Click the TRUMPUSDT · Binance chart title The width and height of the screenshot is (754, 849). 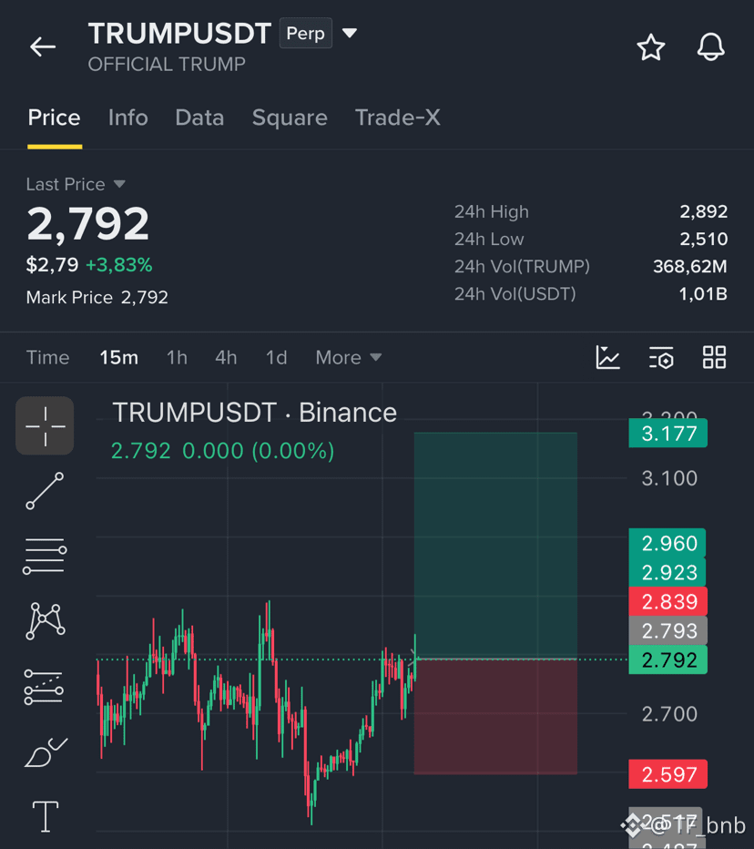click(254, 413)
